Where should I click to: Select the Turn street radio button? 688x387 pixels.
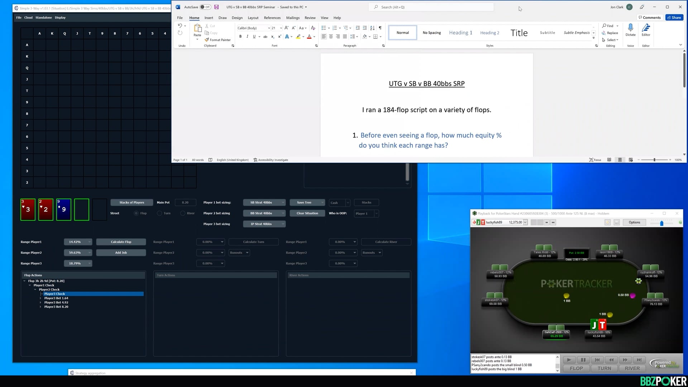[159, 213]
